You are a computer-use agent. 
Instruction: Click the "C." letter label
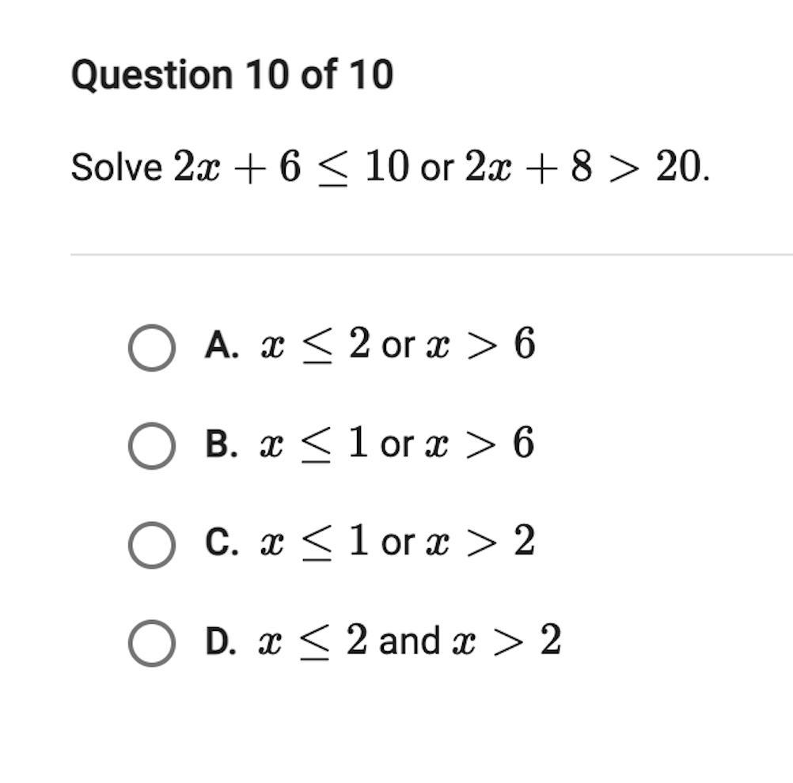pos(222,543)
